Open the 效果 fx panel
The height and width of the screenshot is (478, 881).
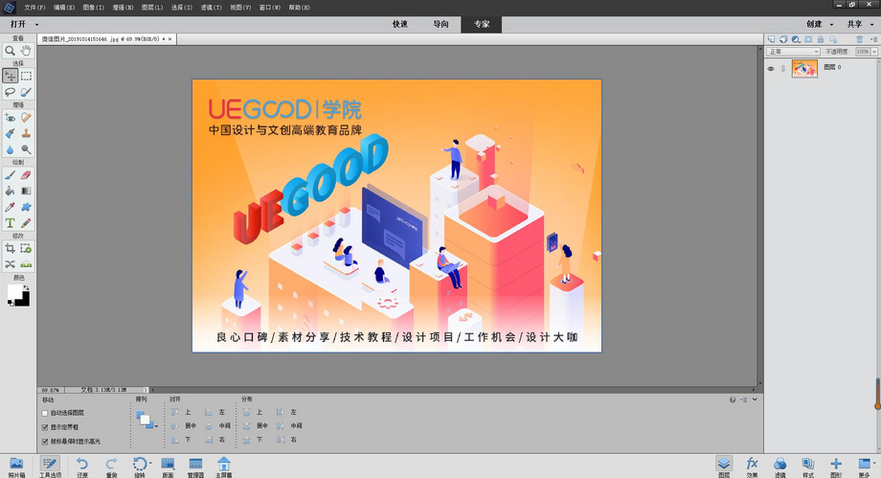(x=752, y=467)
